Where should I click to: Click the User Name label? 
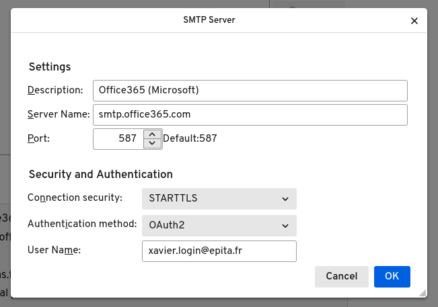(54, 250)
